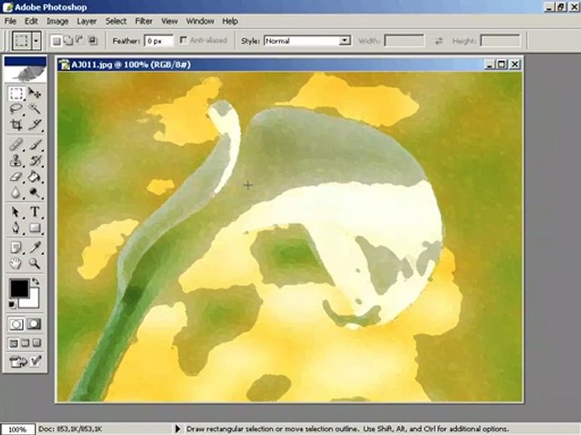This screenshot has width=581, height=435.
Task: Select the Crop tool
Action: click(x=16, y=125)
